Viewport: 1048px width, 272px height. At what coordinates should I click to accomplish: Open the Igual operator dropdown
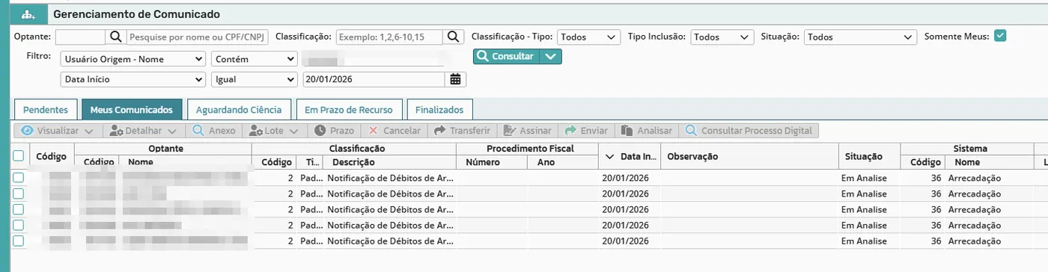click(255, 79)
